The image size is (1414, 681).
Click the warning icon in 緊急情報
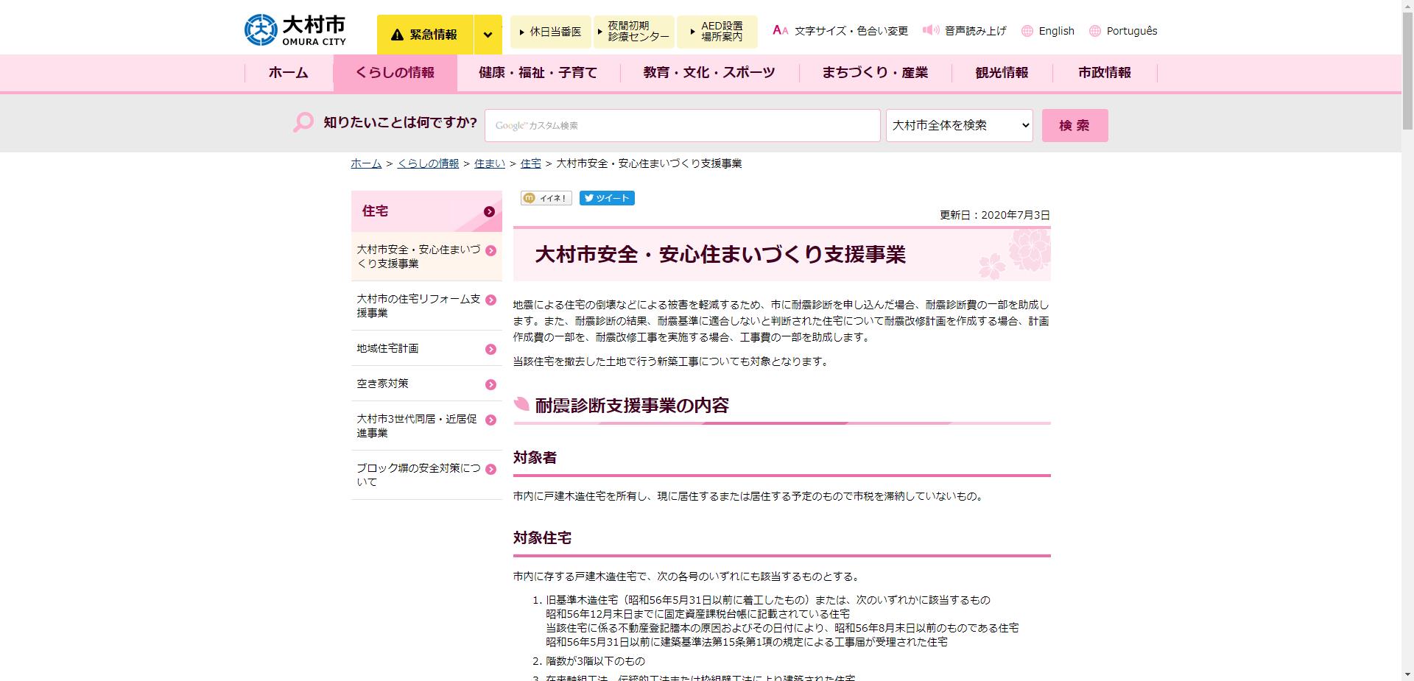pos(398,33)
